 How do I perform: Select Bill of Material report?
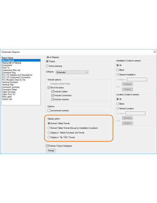pos(21,60)
